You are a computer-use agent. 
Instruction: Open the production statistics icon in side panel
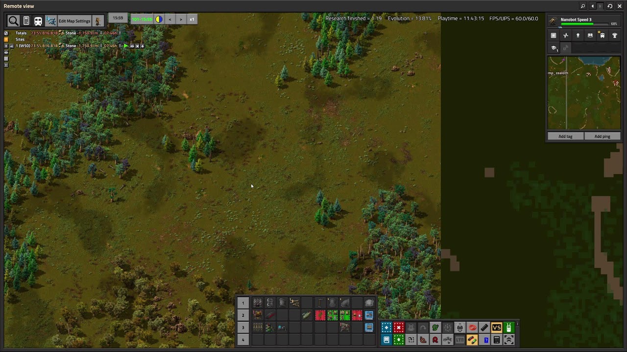coord(566,35)
